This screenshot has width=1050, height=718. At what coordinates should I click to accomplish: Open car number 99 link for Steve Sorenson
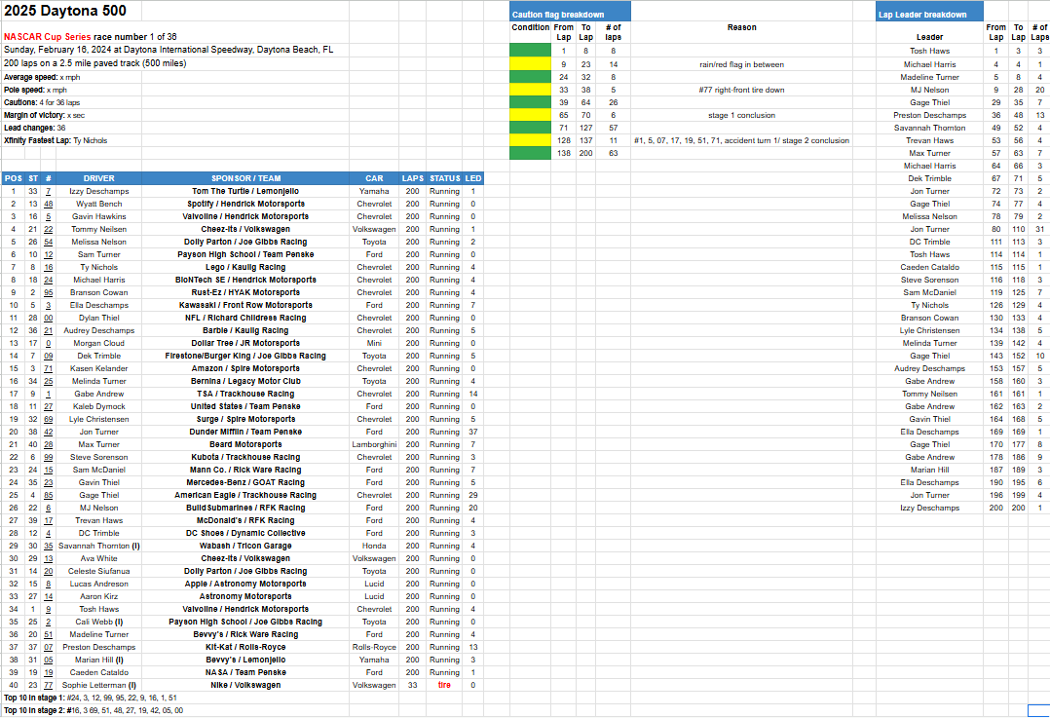click(49, 458)
